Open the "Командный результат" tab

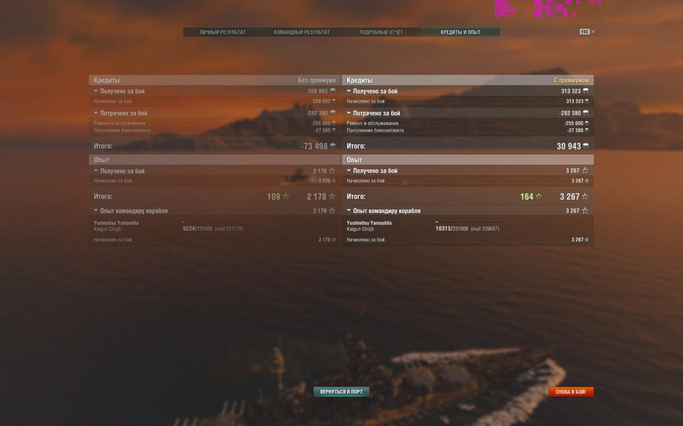[x=302, y=32]
